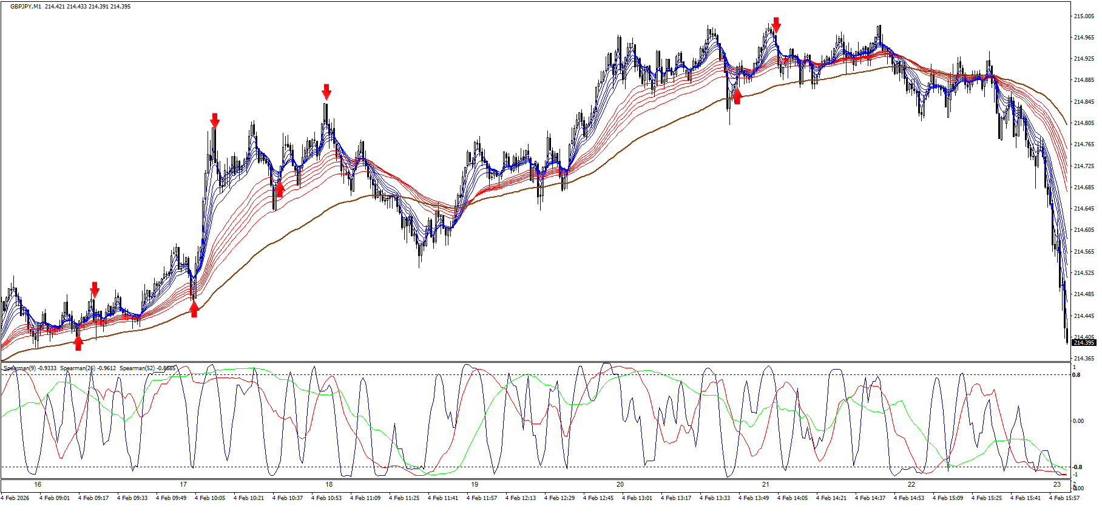The height and width of the screenshot is (514, 1102).
Task: Select the third red up arrow from left
Action: [x=279, y=189]
